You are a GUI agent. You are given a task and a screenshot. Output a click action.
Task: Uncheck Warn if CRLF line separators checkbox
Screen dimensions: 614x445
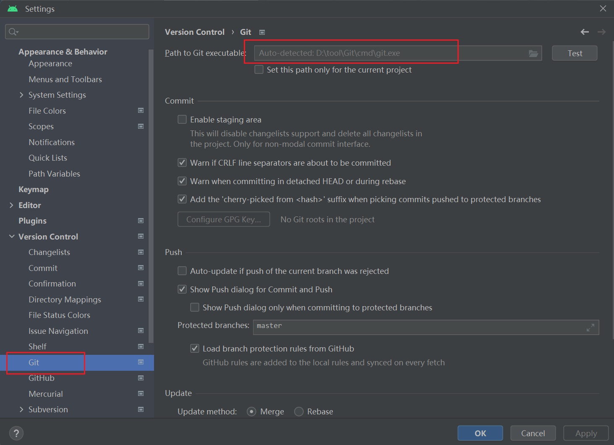182,163
